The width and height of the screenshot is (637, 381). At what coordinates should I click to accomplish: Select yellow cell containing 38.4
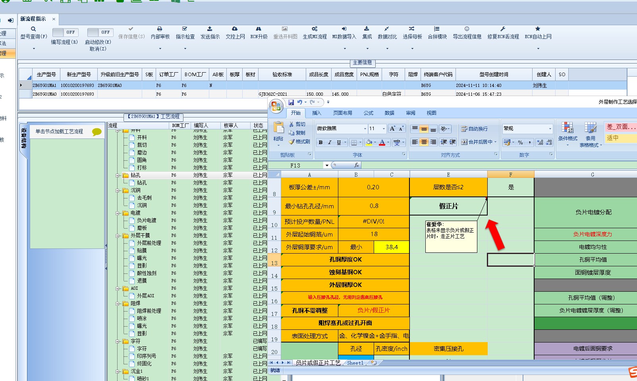pyautogui.click(x=391, y=247)
